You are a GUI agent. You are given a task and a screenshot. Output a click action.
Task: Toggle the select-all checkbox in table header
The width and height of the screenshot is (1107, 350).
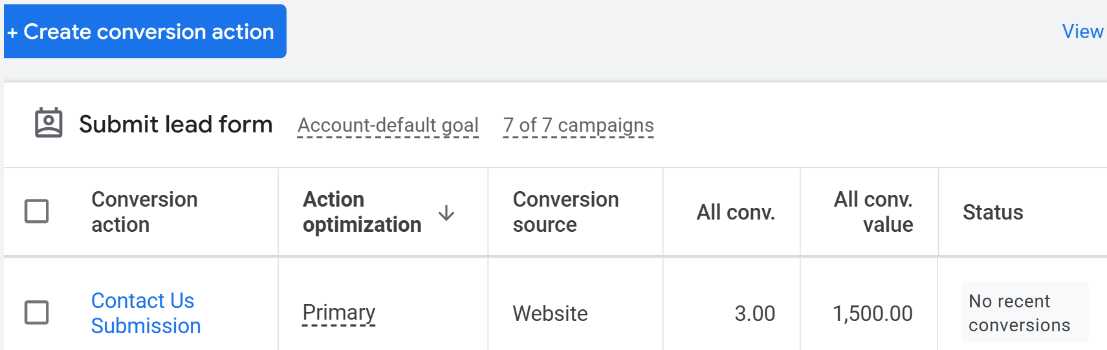pyautogui.click(x=37, y=211)
